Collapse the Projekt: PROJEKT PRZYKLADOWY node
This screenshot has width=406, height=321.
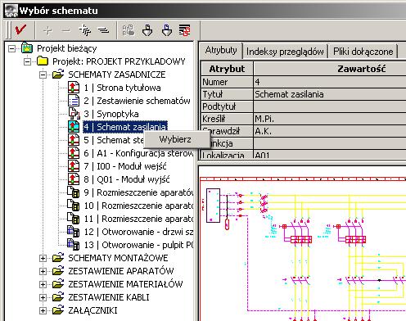(27, 62)
